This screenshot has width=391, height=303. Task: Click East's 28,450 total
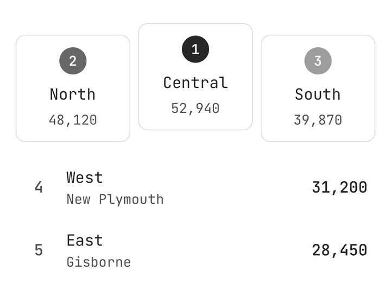pos(339,250)
